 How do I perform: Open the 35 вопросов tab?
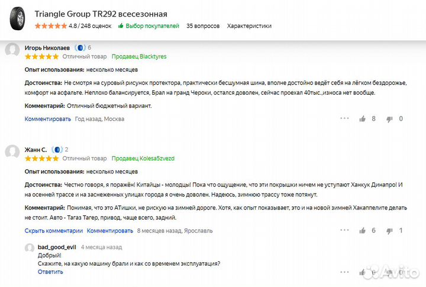click(x=203, y=26)
